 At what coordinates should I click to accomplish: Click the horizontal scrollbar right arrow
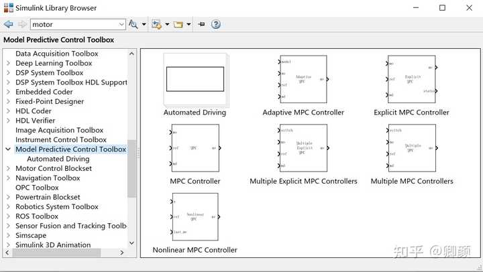click(122, 253)
